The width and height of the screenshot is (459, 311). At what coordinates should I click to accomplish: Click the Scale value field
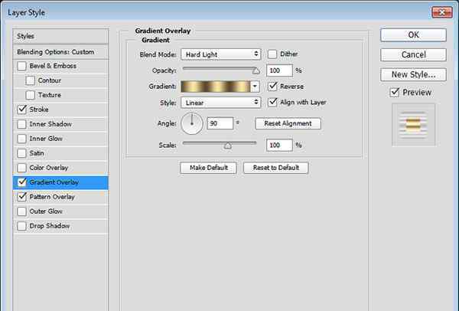pos(279,146)
